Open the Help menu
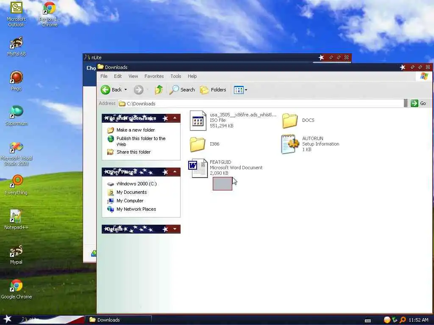The height and width of the screenshot is (325, 434). pyautogui.click(x=192, y=76)
